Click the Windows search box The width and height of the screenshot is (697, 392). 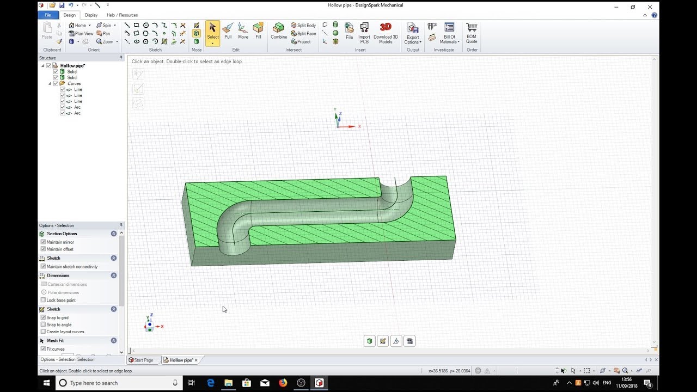point(120,383)
